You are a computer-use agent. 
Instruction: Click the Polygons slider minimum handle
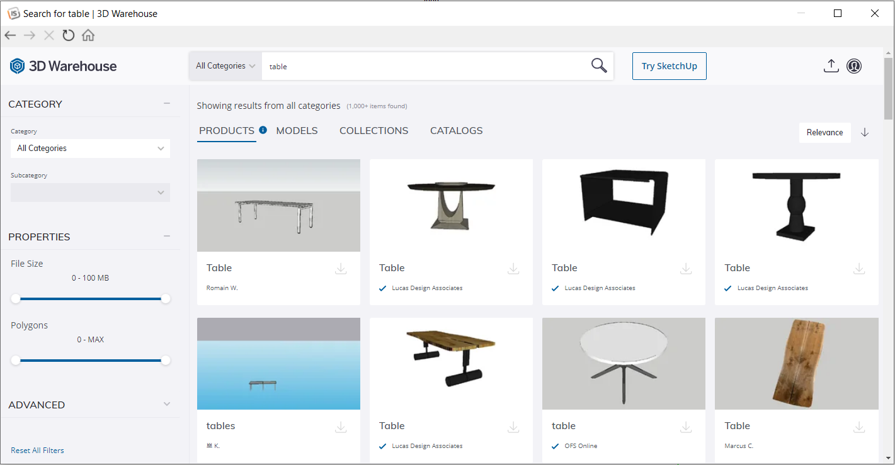pyautogui.click(x=16, y=361)
